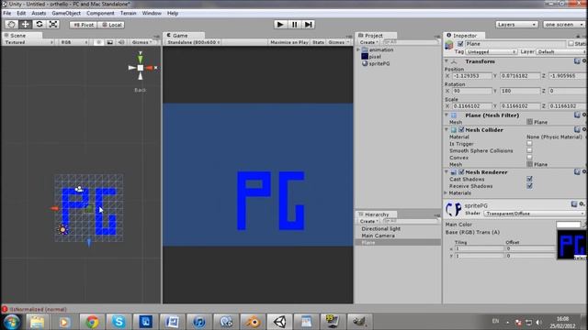
Task: Select the Hand view tool
Action: [11, 25]
